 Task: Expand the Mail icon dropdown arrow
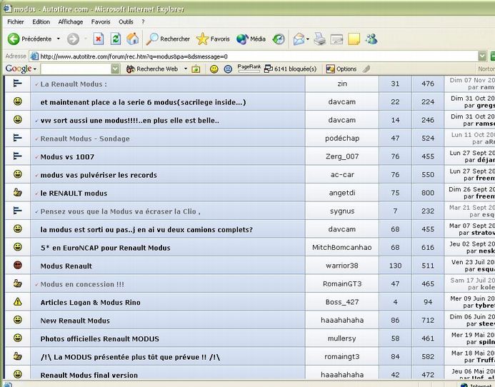(x=307, y=39)
